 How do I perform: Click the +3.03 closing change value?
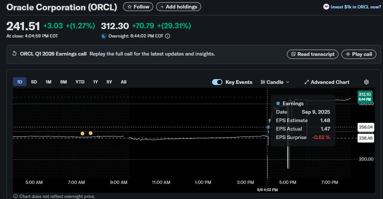click(x=53, y=26)
